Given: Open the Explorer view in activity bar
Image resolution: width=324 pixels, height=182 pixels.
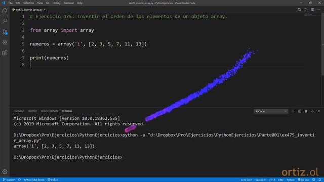Looking at the screenshot, I should [x=5, y=11].
